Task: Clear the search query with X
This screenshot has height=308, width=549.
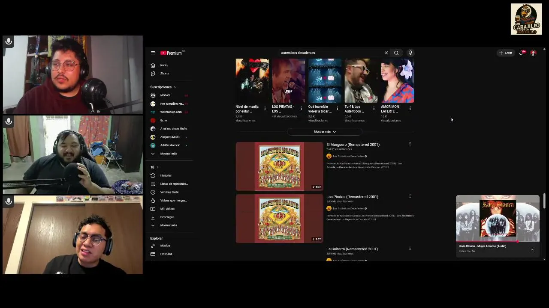Action: point(386,53)
